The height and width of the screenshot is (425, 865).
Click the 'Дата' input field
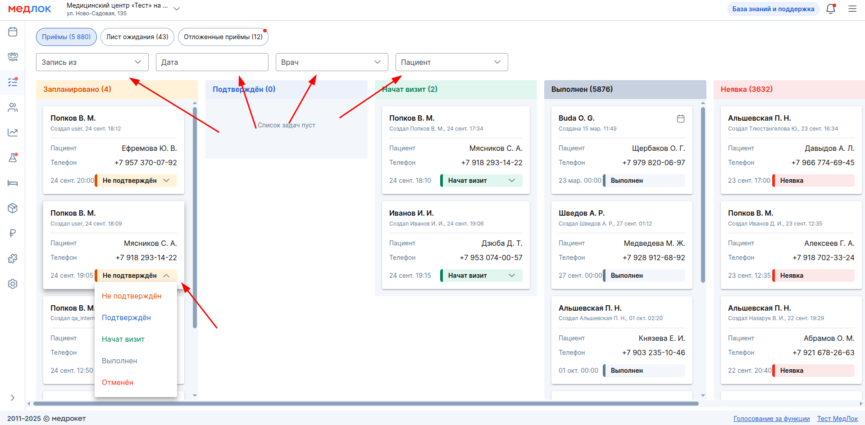coord(212,62)
